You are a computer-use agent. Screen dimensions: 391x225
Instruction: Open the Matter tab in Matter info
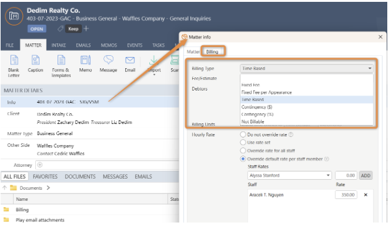(x=193, y=51)
